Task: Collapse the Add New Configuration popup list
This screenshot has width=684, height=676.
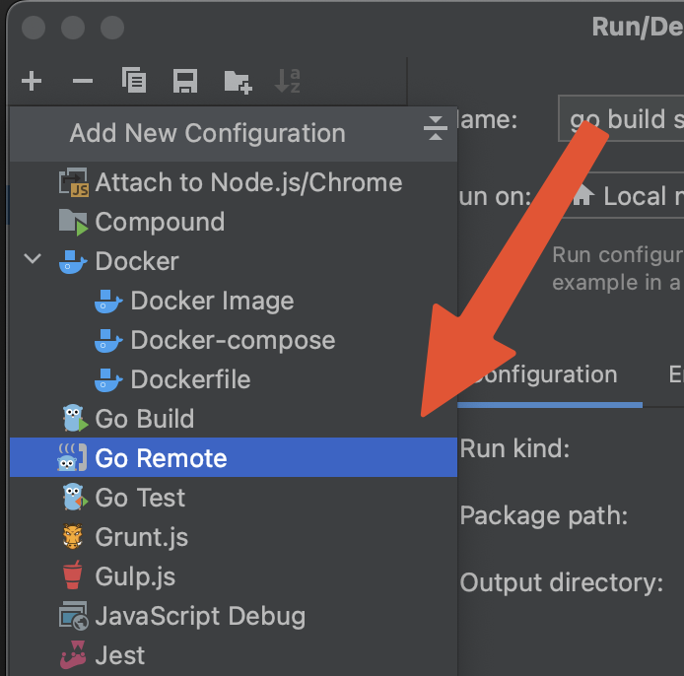Action: pyautogui.click(x=436, y=128)
